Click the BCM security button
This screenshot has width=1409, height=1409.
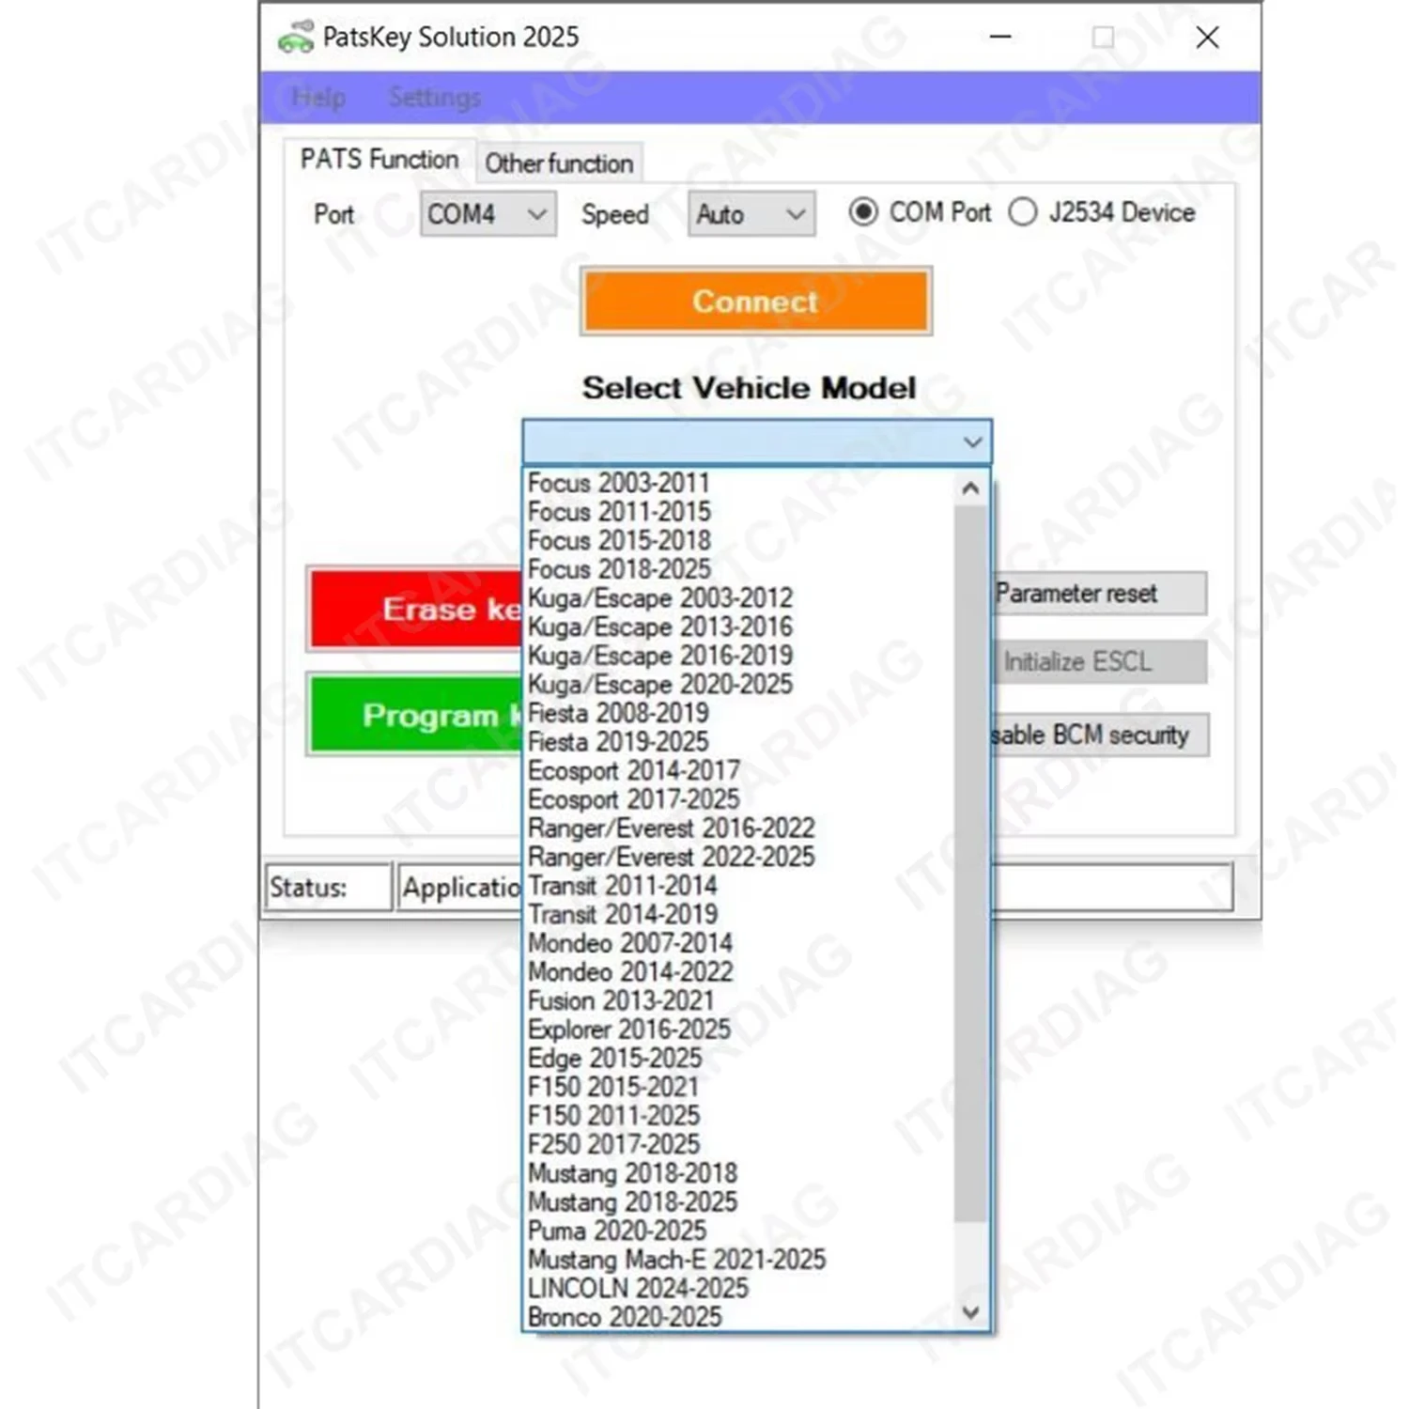(x=1099, y=735)
